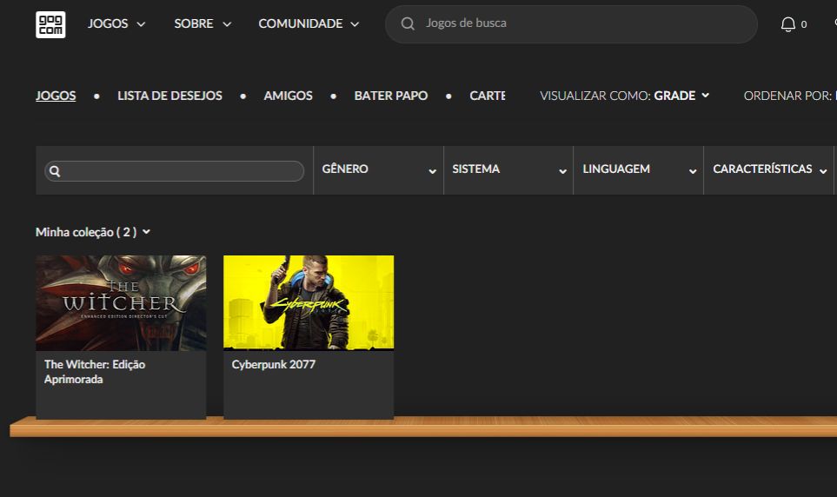Open the ORDENAR POR sort dropdown
Image resolution: width=837 pixels, height=497 pixels.
[790, 96]
